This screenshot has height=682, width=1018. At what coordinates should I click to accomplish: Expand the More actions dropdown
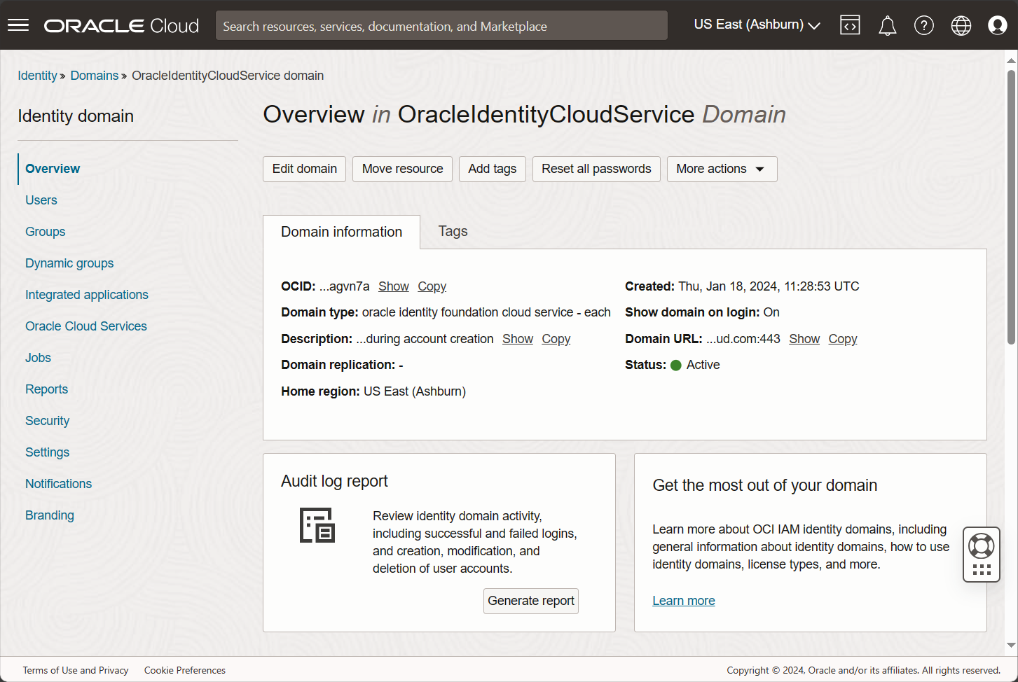tap(722, 169)
